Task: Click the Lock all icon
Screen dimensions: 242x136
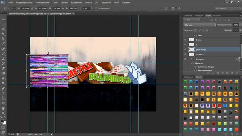Action: [x=207, y=30]
